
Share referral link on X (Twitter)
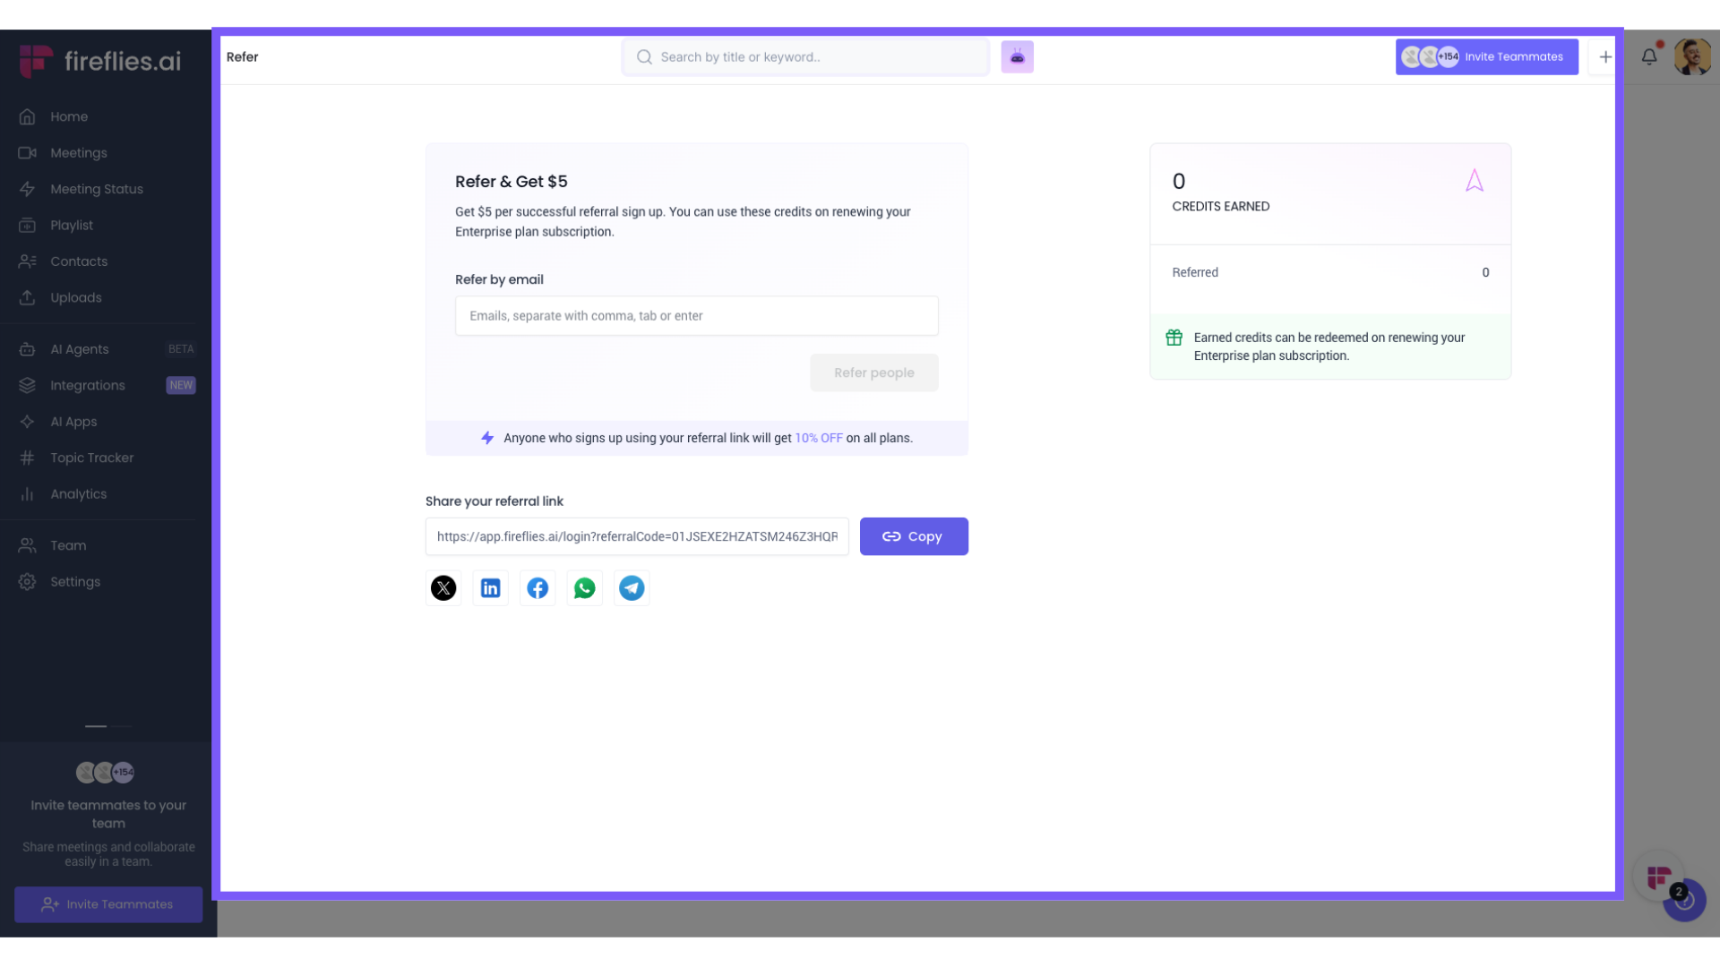443,588
